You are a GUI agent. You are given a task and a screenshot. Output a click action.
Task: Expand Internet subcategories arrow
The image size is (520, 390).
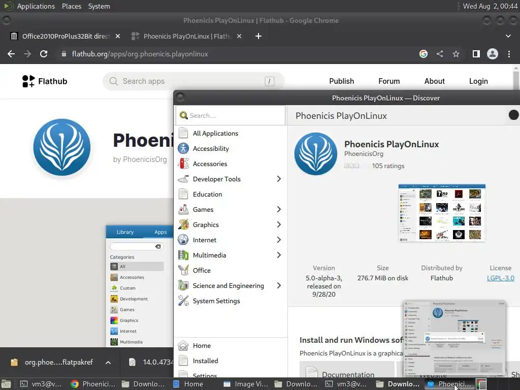pos(279,240)
